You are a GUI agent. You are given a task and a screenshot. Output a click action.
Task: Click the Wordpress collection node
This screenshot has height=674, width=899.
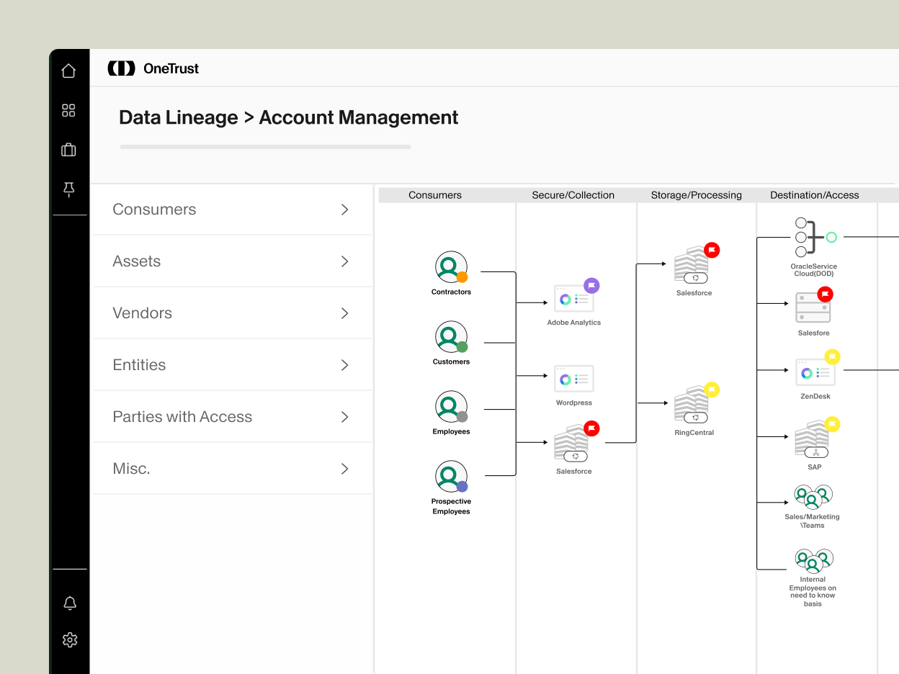[573, 379]
